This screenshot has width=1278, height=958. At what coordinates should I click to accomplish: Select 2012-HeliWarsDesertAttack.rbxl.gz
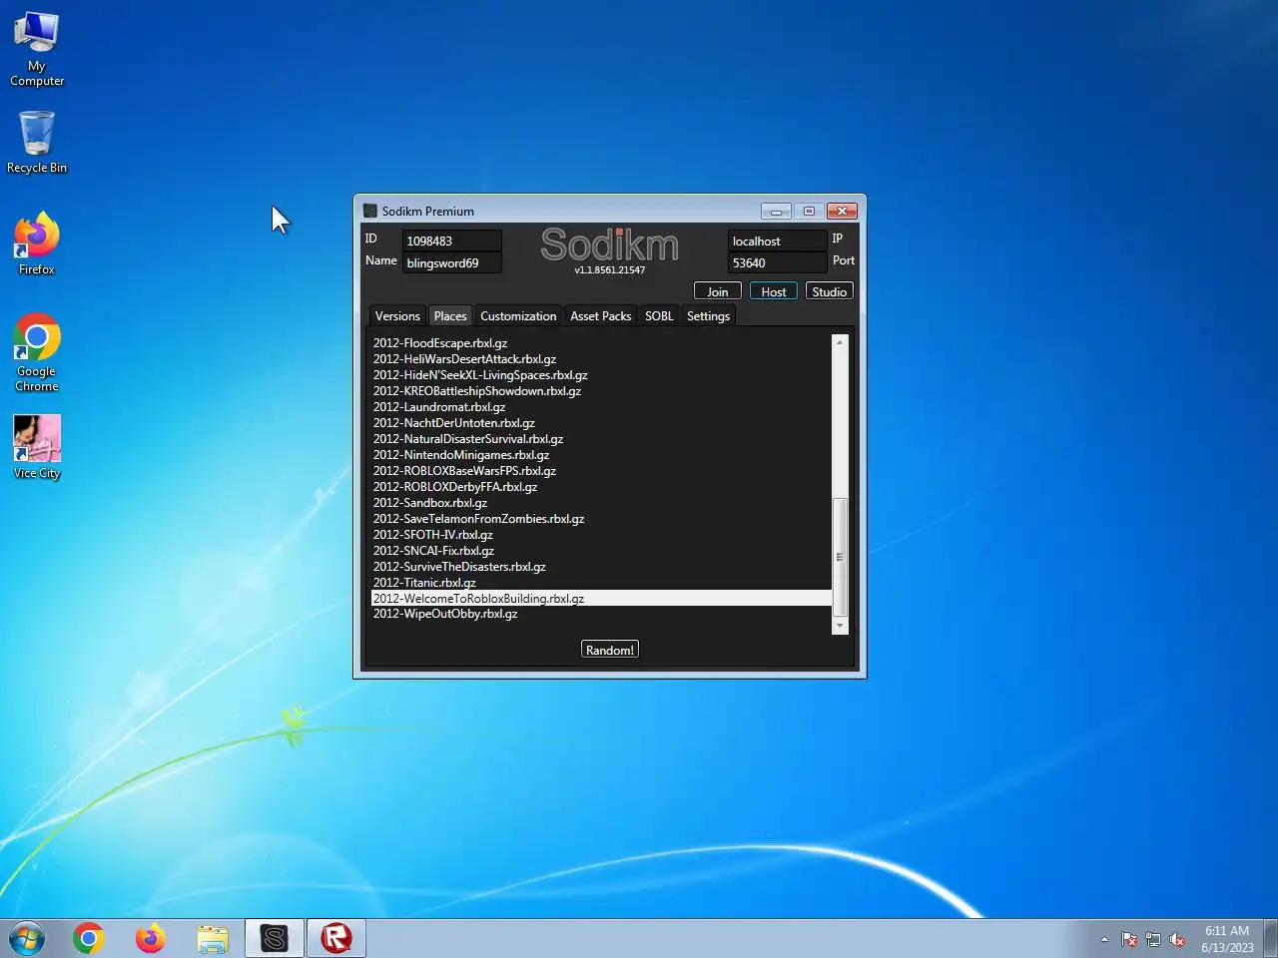pos(601,359)
